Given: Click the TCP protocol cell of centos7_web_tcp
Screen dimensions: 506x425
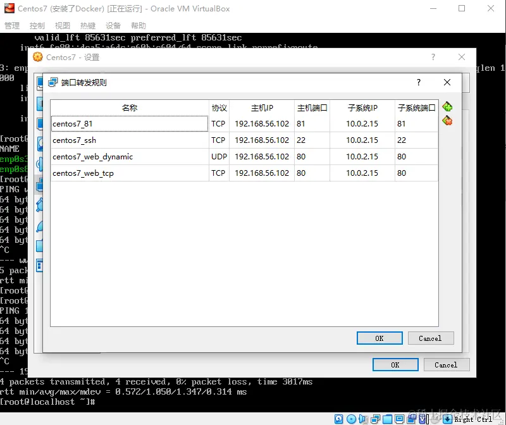Looking at the screenshot, I should click(218, 173).
